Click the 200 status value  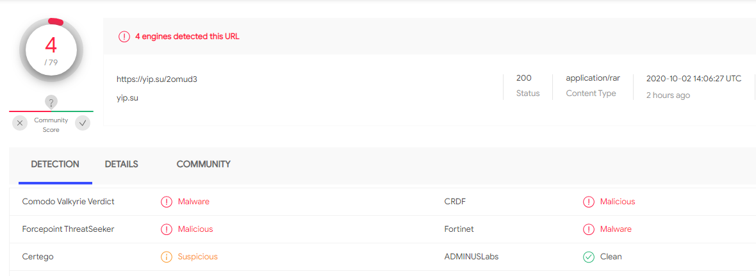523,78
